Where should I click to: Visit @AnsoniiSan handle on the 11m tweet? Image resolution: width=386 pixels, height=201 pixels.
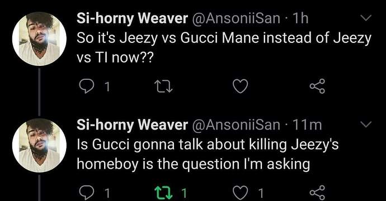click(236, 125)
